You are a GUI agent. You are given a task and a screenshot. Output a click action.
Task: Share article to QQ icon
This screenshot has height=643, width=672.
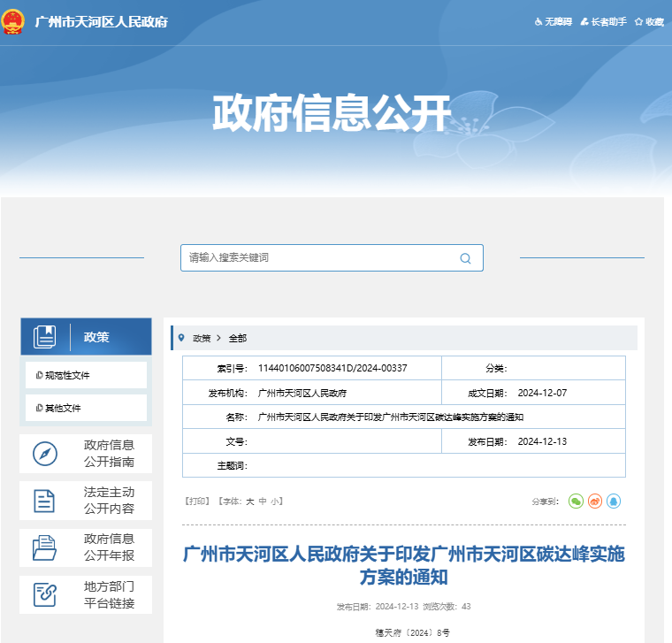[x=614, y=501]
